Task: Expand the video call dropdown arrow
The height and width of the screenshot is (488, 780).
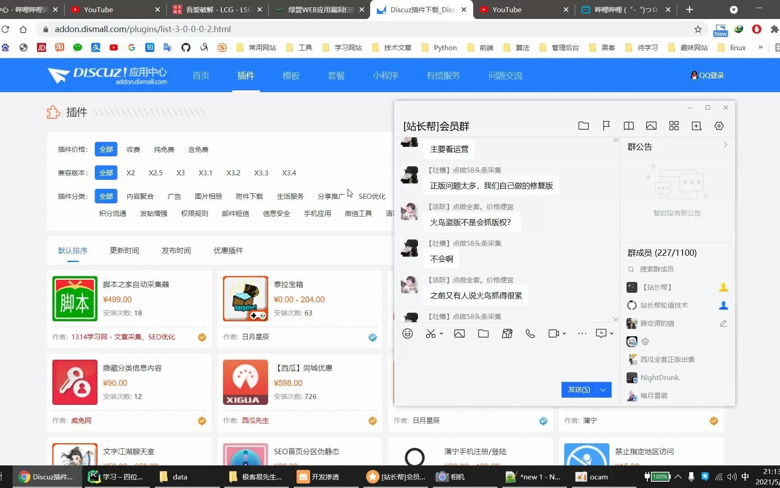Action: 564,333
